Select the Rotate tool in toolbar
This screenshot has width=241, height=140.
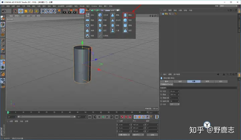point(31,11)
